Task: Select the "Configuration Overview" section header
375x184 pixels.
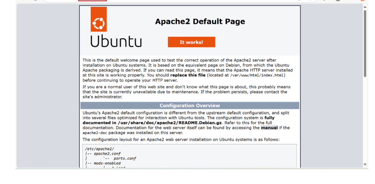Action: [x=190, y=105]
